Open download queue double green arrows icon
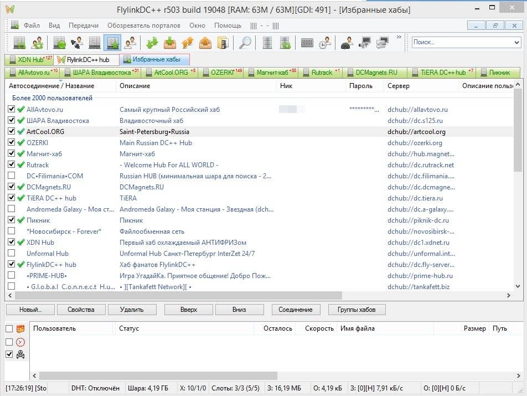Viewport: 527px width, 396px height. pyautogui.click(x=152, y=43)
